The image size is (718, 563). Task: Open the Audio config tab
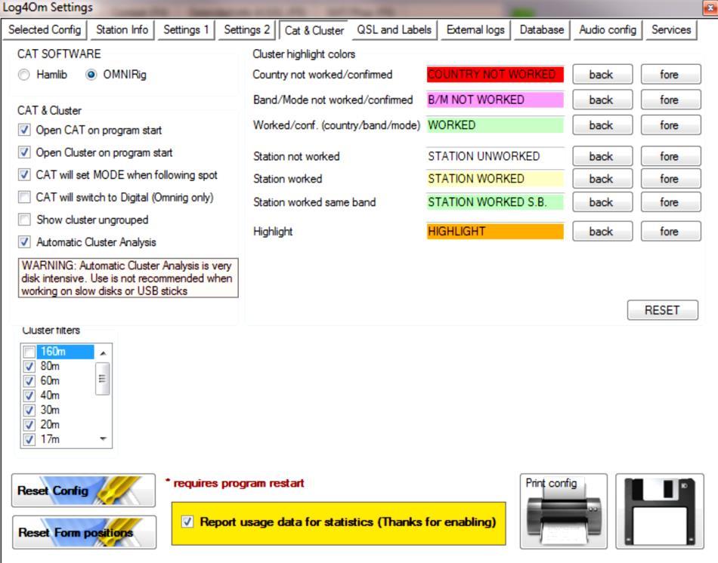pos(608,29)
